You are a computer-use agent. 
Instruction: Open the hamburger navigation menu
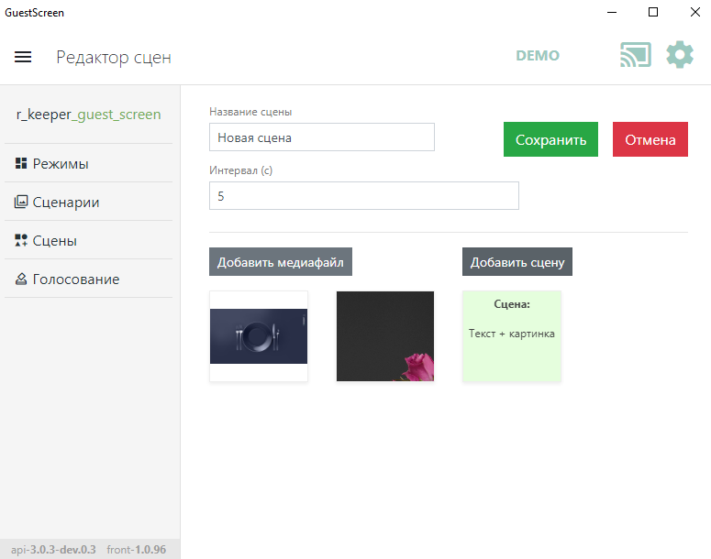pos(23,57)
